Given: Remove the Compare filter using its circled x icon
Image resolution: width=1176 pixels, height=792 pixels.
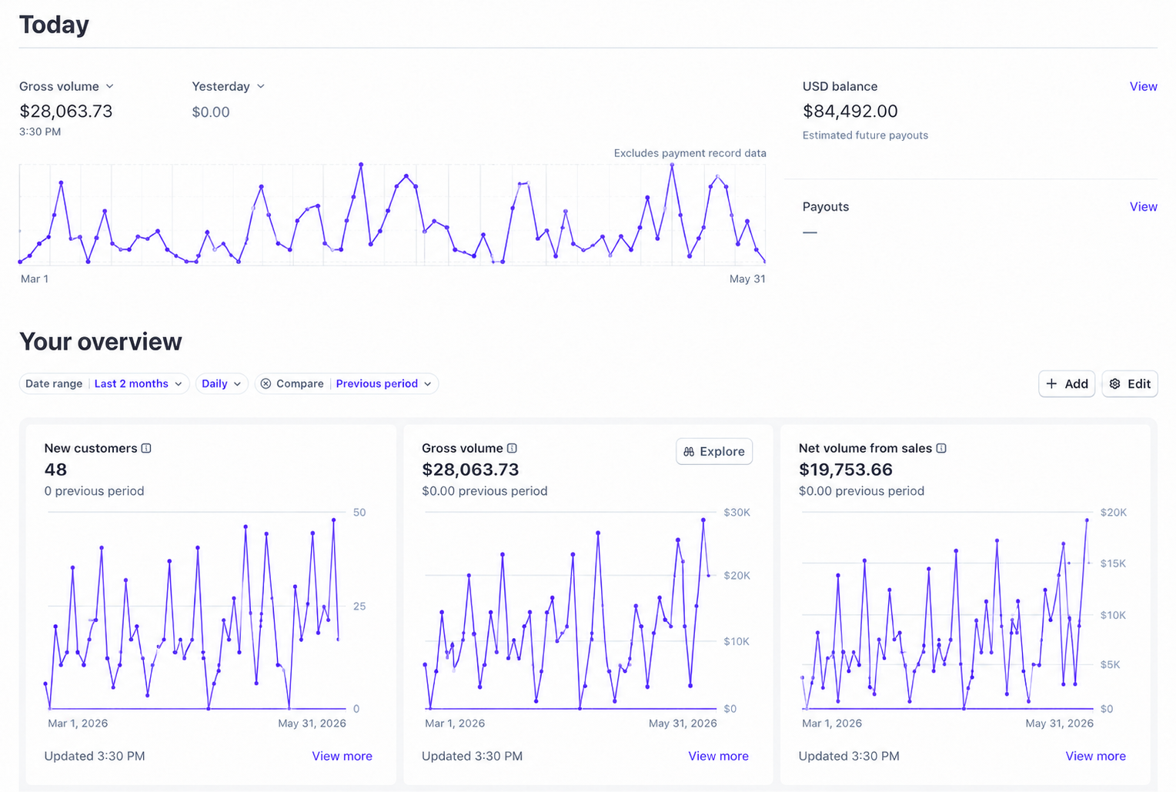Looking at the screenshot, I should (266, 383).
